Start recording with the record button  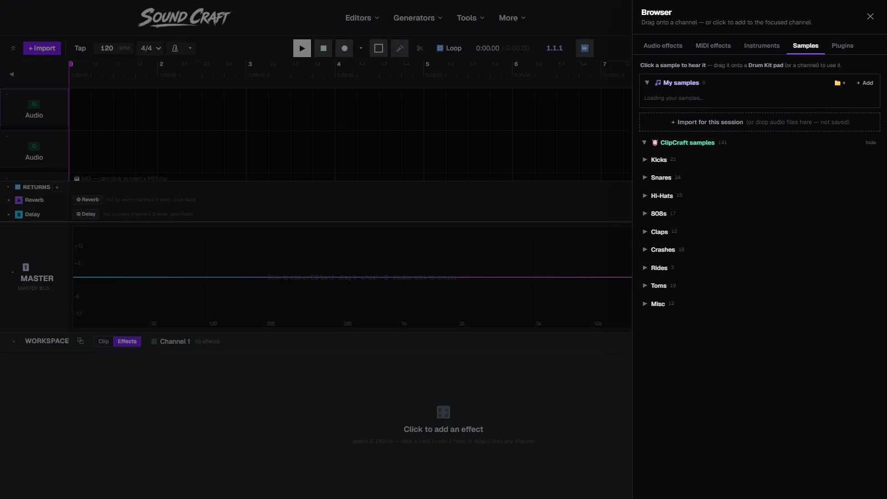[x=344, y=48]
